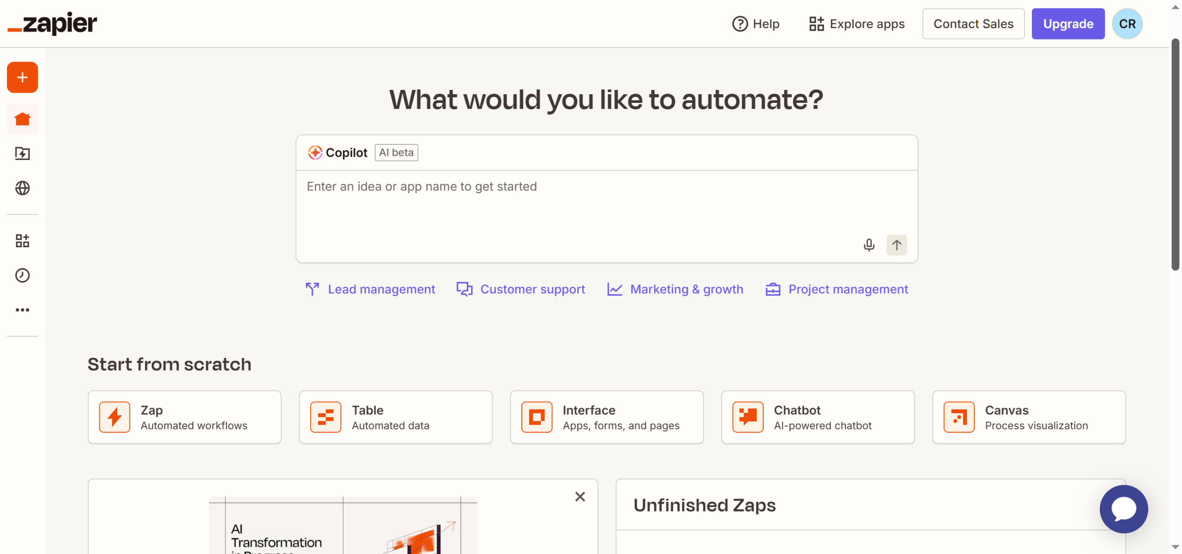The image size is (1182, 554).
Task: Open the Apps grid icon in sidebar
Action: pos(22,241)
